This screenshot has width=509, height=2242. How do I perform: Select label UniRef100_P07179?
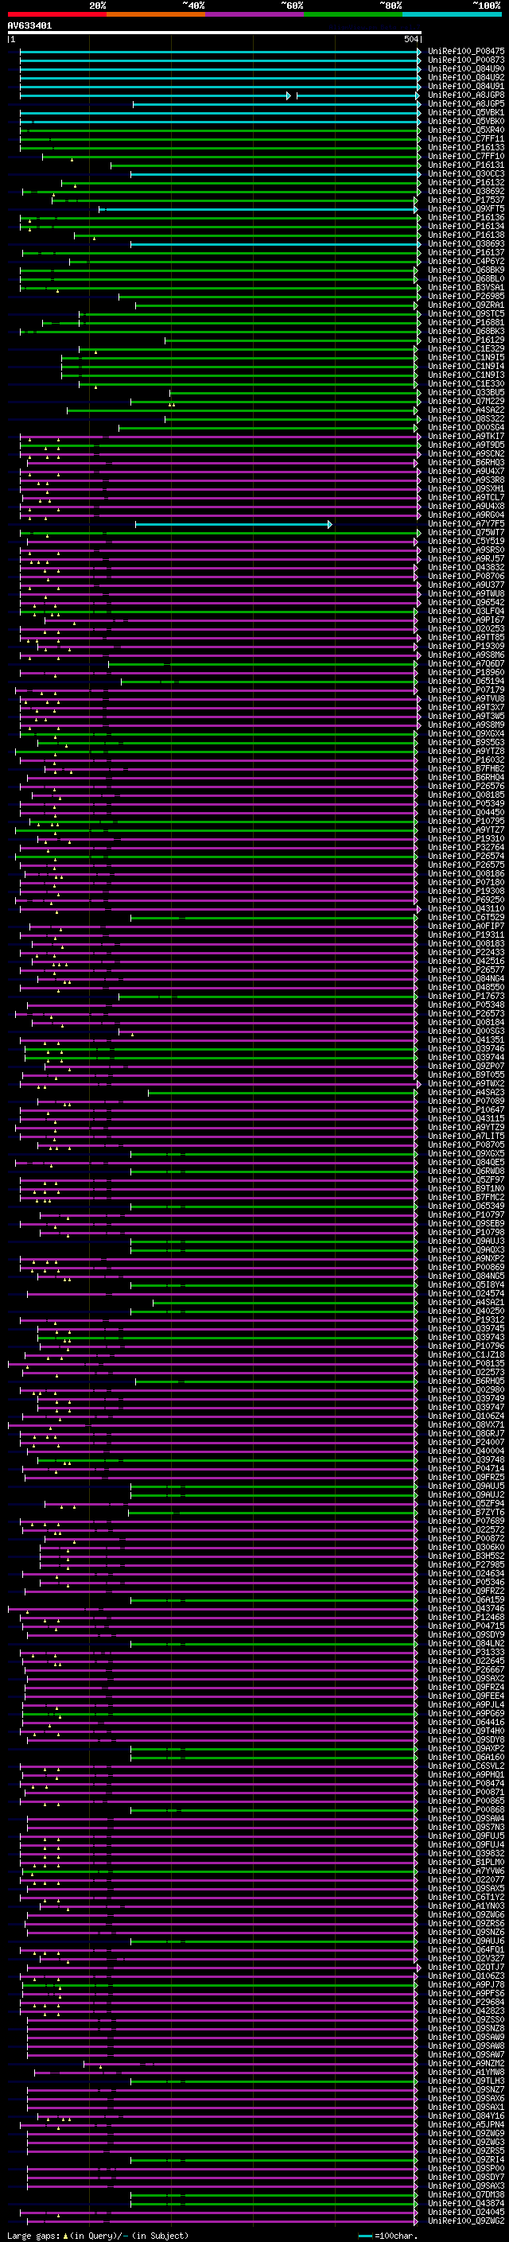click(x=465, y=690)
